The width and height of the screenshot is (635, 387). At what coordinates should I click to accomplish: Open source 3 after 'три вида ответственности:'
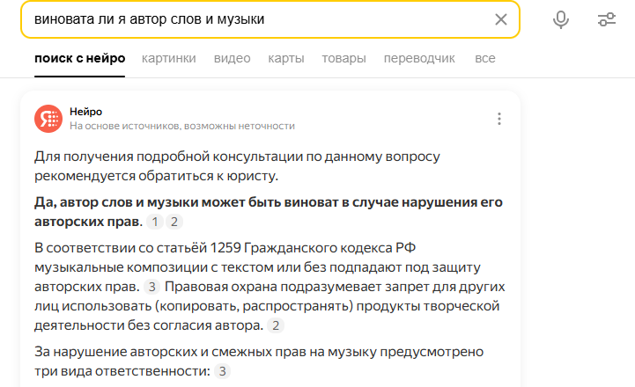click(x=222, y=371)
